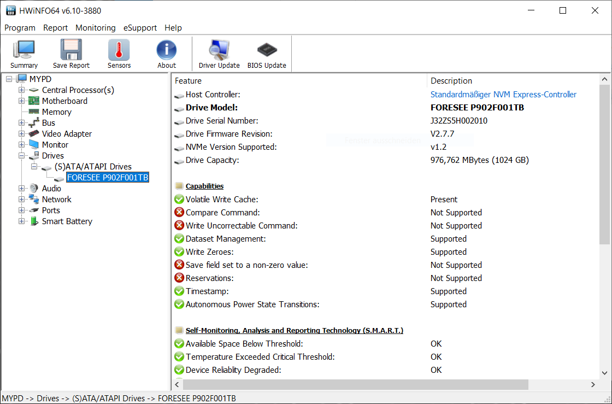This screenshot has width=612, height=404.
Task: Click the bold FORESEE P902F001TB drive model value
Action: point(477,108)
